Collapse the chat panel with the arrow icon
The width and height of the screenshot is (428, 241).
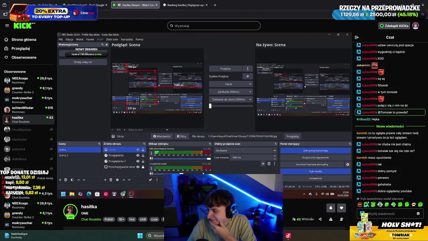pos(356,37)
